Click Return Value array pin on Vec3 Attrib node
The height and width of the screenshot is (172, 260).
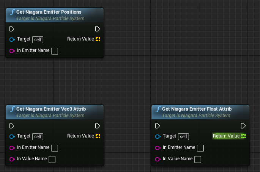(x=98, y=136)
